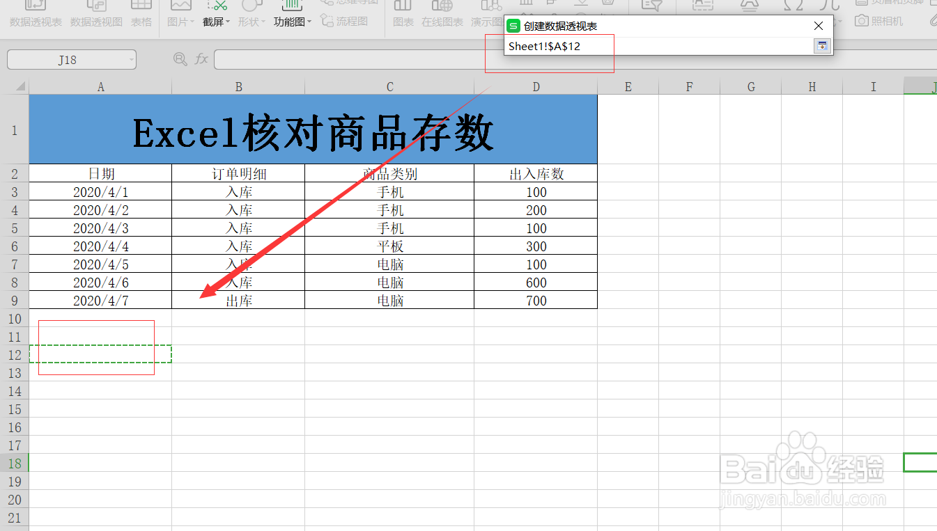Screen dimensions: 937x531
Task: Select row 1 header
Action: (15, 129)
